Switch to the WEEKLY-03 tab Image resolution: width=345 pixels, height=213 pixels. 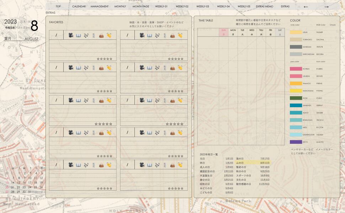(203, 6)
